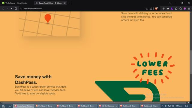Open the Brave Shields lion icon
Image resolution: width=192 pixels, height=108 pixels.
coord(156,8)
